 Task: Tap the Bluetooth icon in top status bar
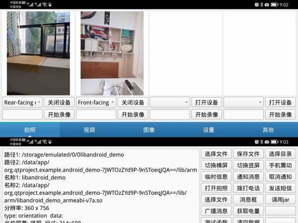coord(262,4)
